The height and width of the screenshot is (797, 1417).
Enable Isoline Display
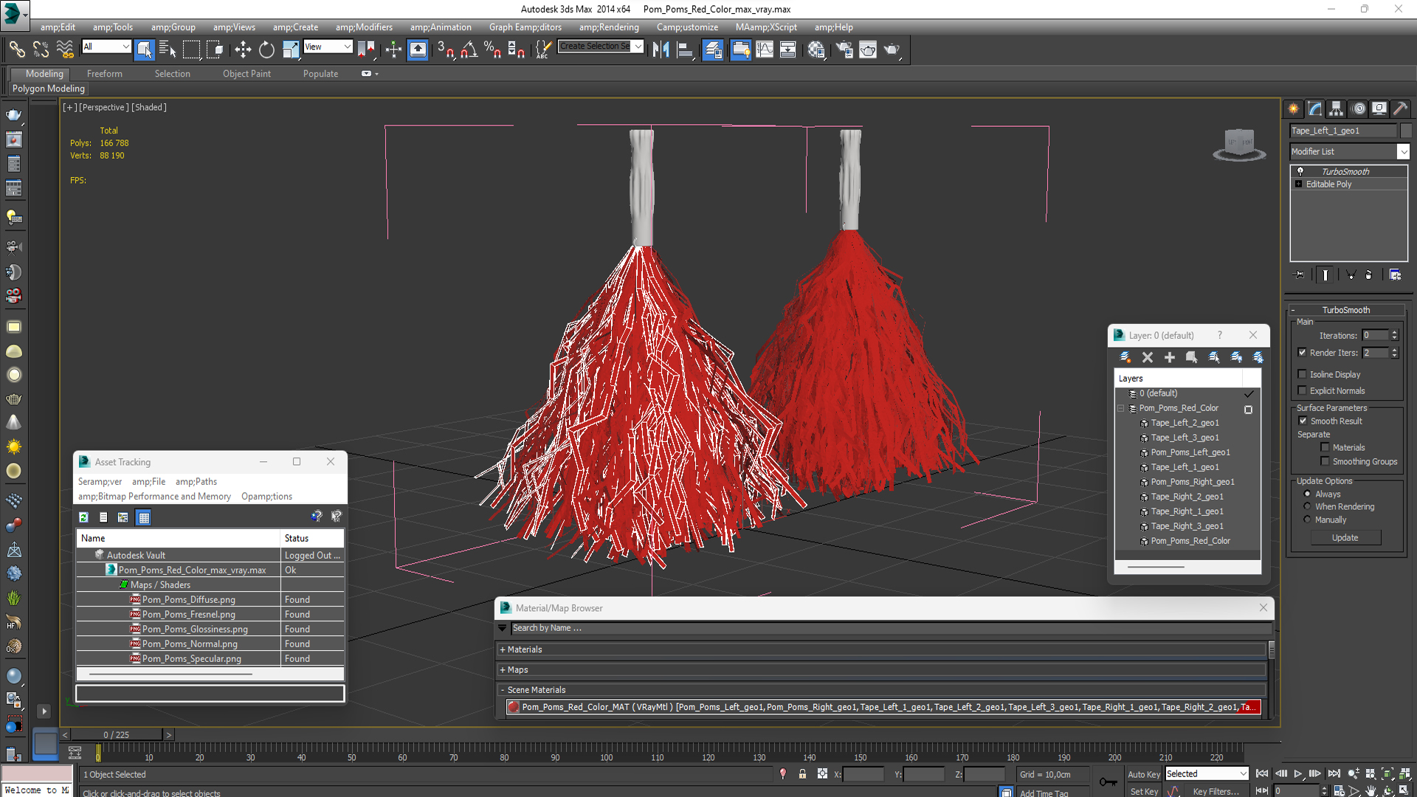pyautogui.click(x=1302, y=374)
